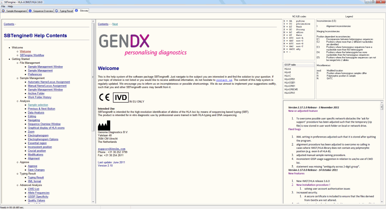
Task: Open the Electropherogram link
Action: tap(38, 136)
